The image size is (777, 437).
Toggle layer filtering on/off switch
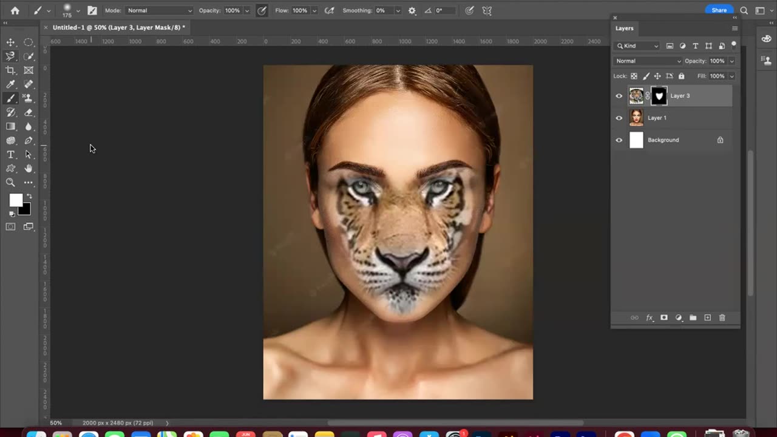pyautogui.click(x=733, y=45)
